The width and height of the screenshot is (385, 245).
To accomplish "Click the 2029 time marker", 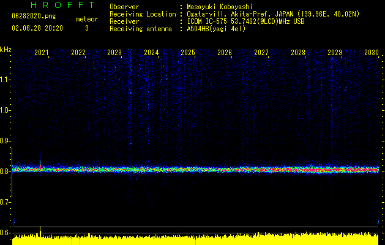I will click(335, 53).
